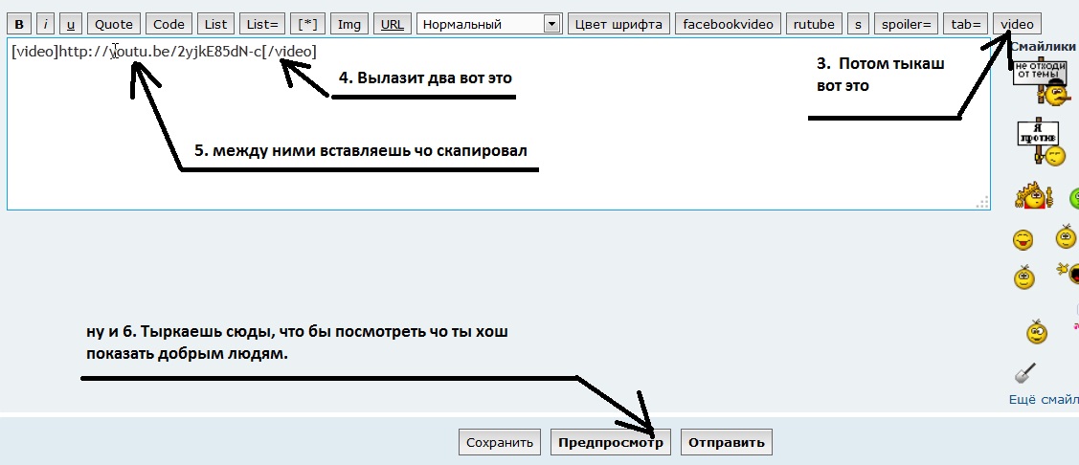Click the Img tag button
Screen dimensions: 1079x465
click(x=349, y=24)
